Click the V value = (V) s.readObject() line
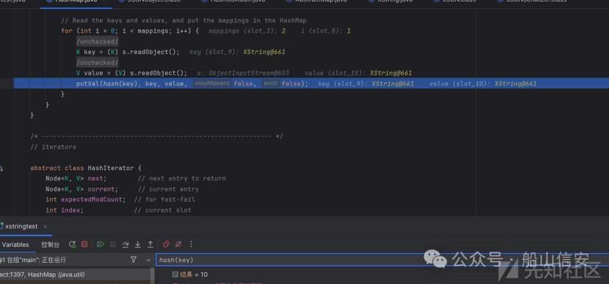This screenshot has height=284, width=609. click(131, 73)
